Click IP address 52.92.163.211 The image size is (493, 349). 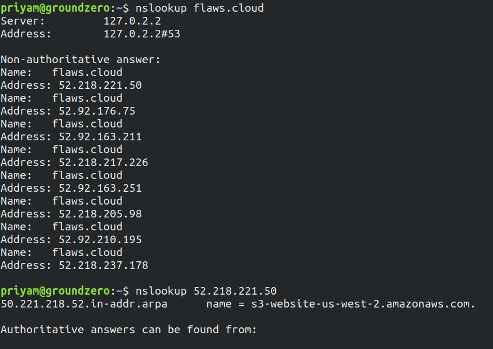pos(100,137)
